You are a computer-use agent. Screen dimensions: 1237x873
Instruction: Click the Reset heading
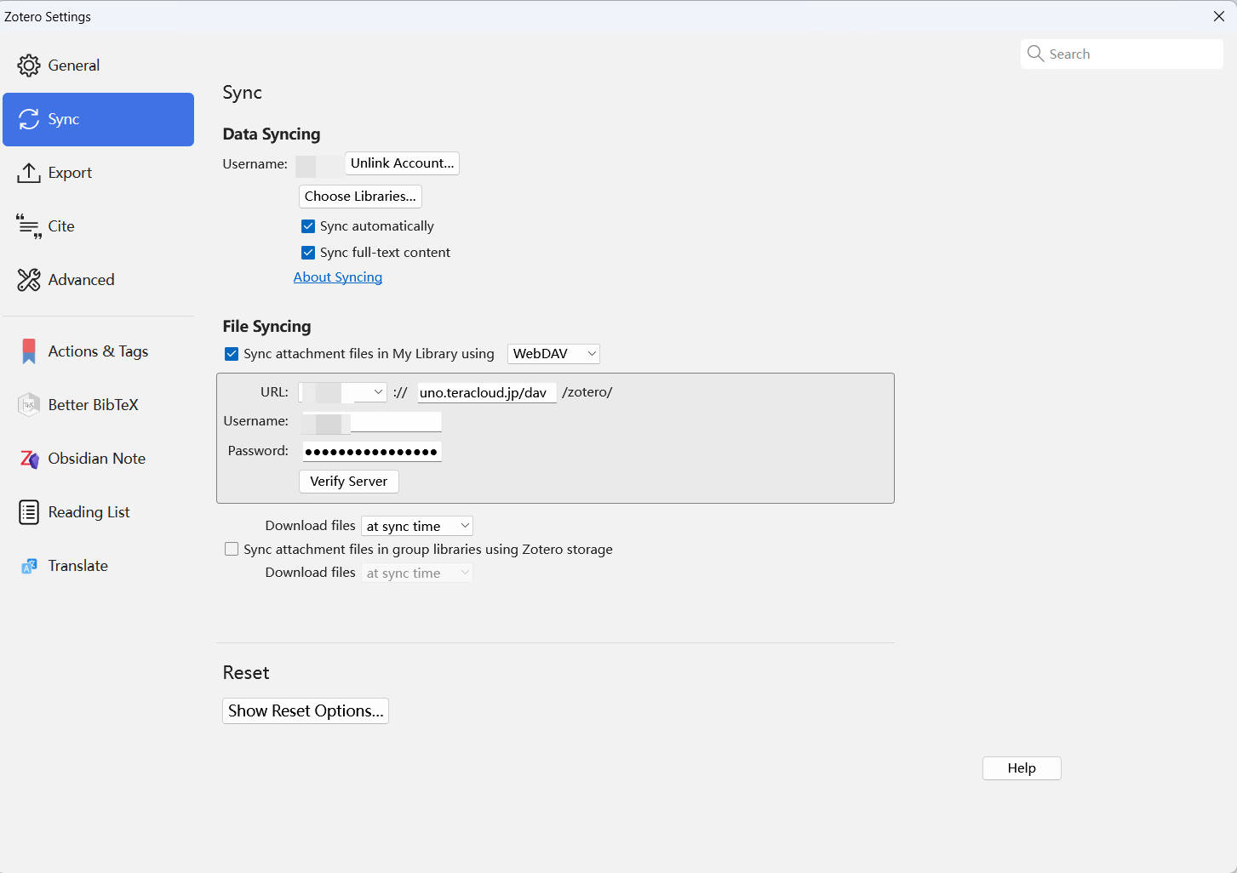[x=246, y=673]
